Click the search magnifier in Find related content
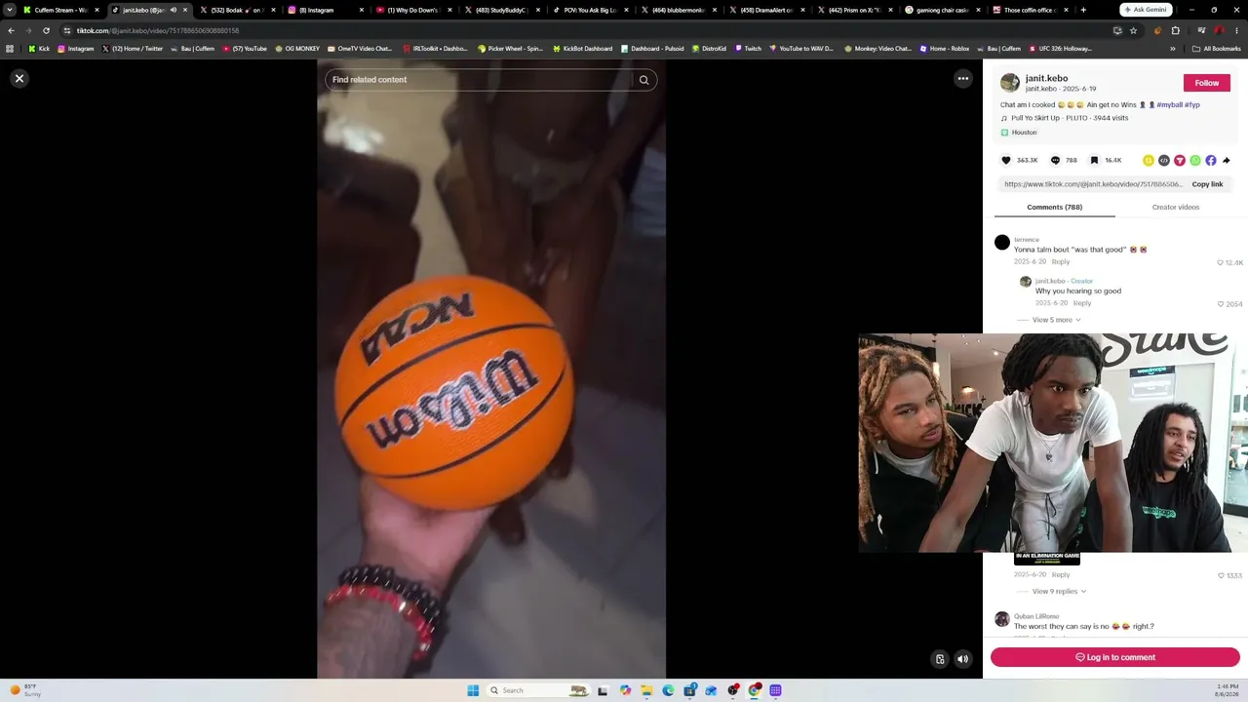Screen dimensions: 1248x702 [643, 80]
